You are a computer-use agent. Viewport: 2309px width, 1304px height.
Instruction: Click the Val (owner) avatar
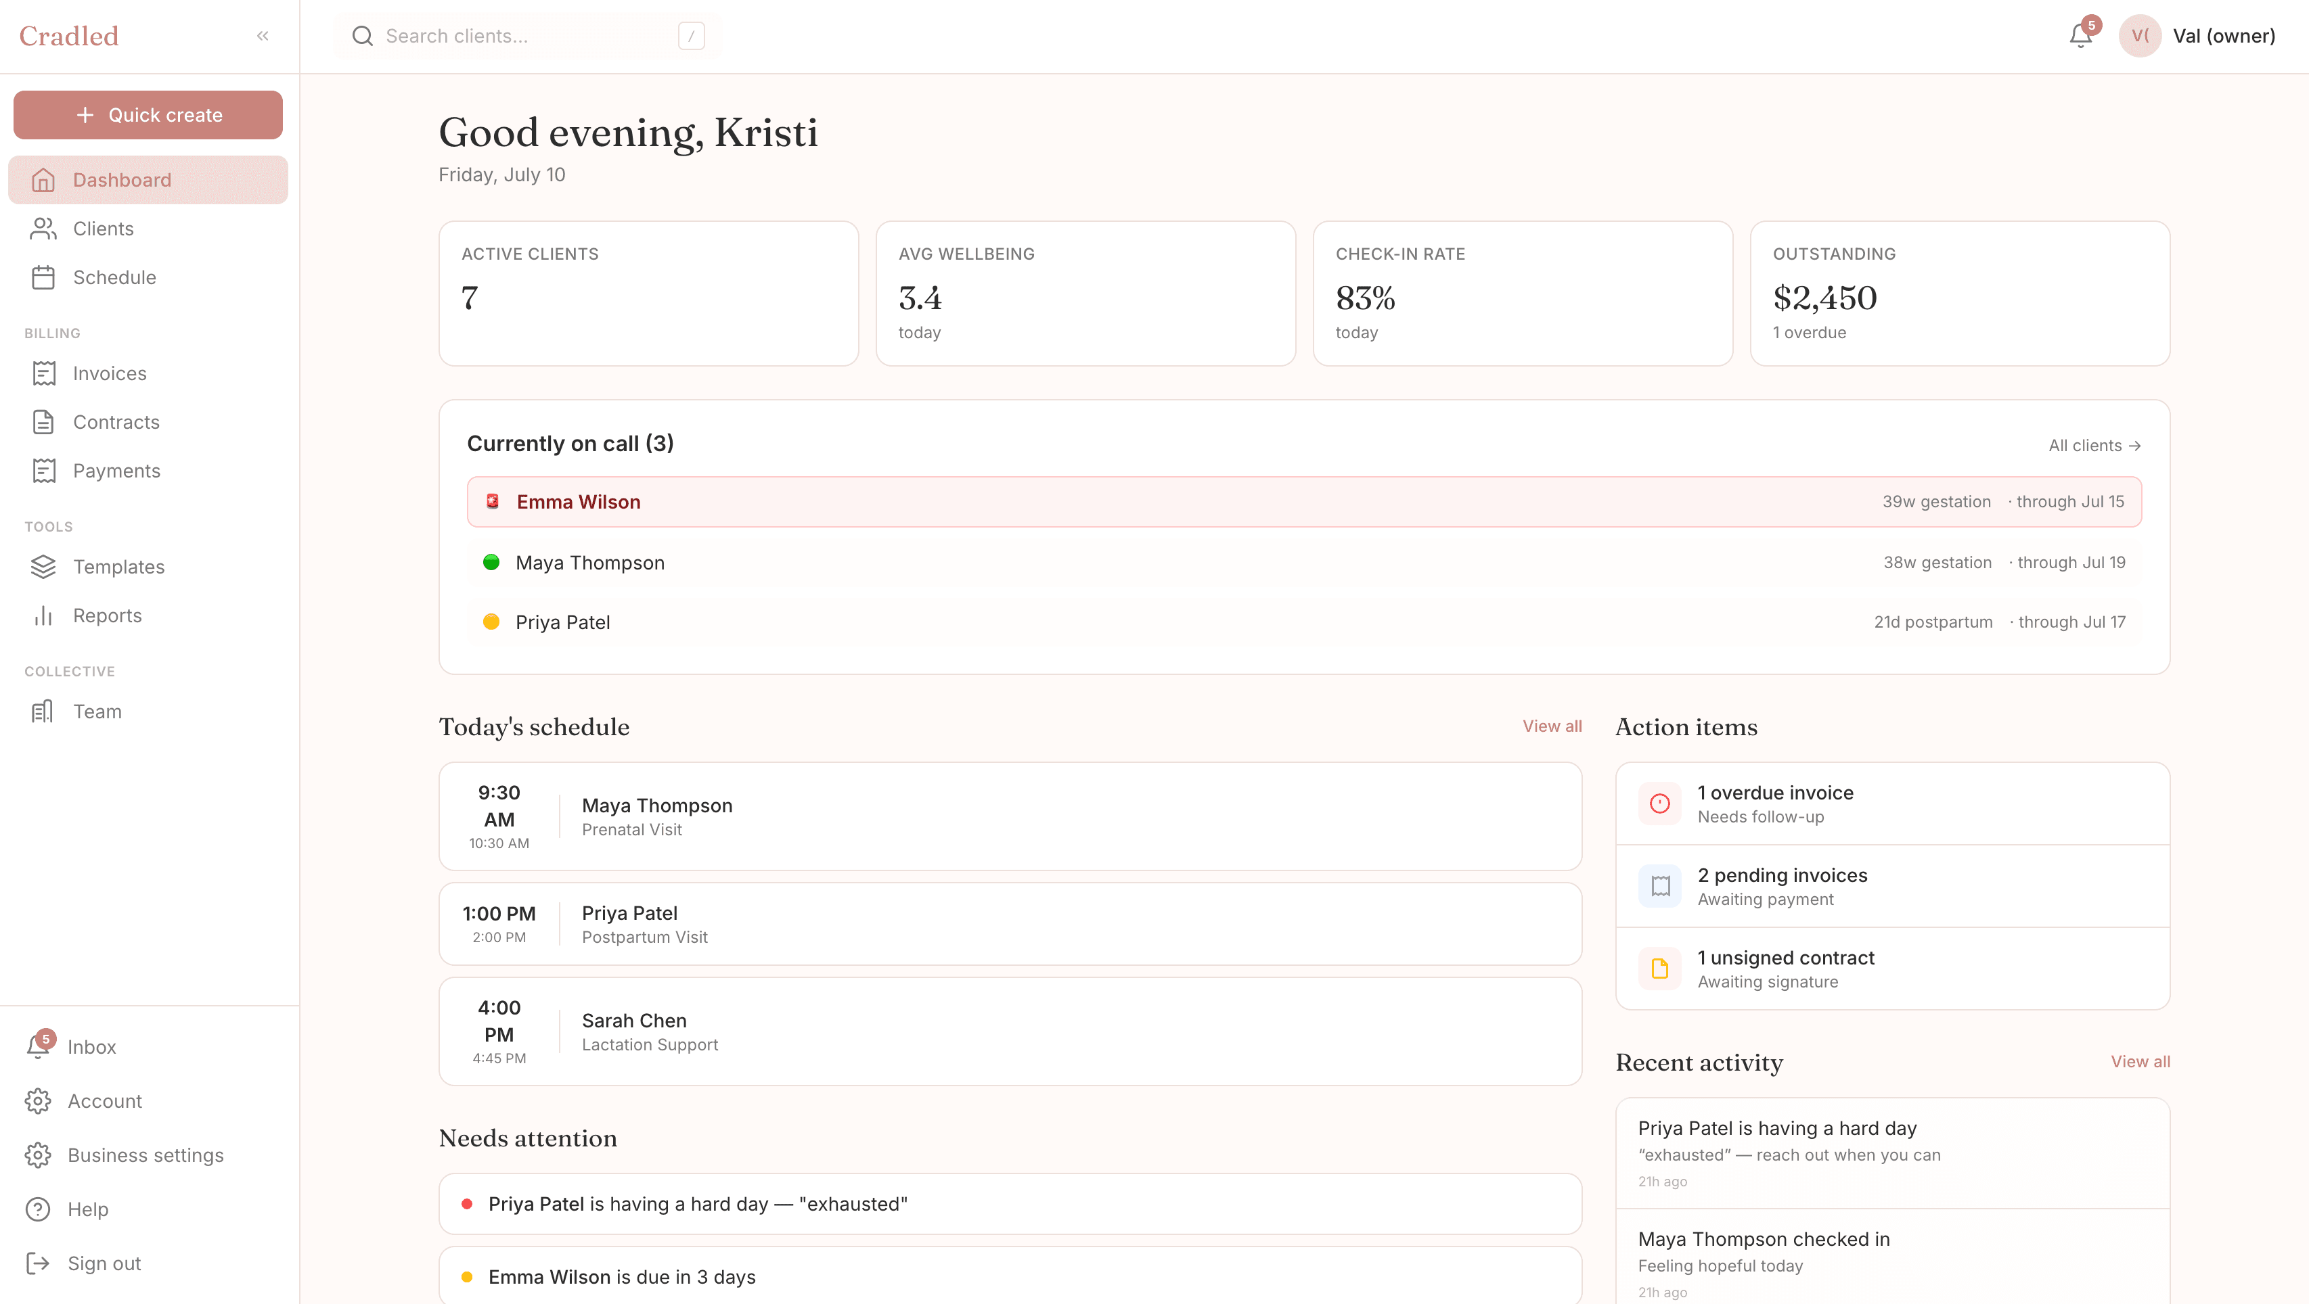(2140, 36)
